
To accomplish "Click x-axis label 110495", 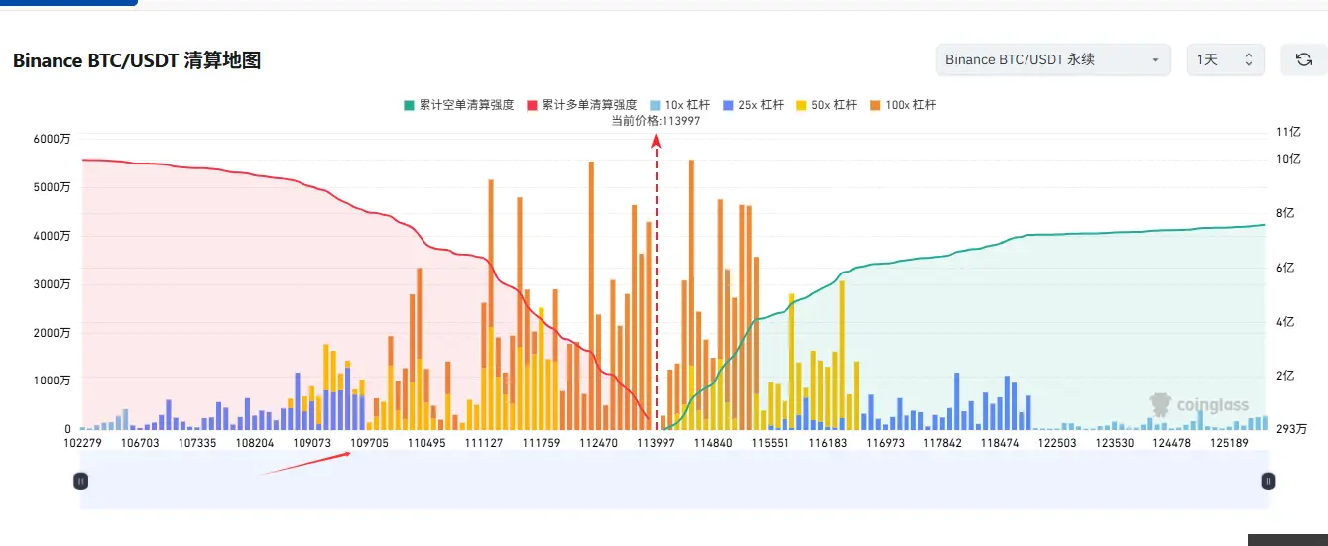I will [426, 443].
